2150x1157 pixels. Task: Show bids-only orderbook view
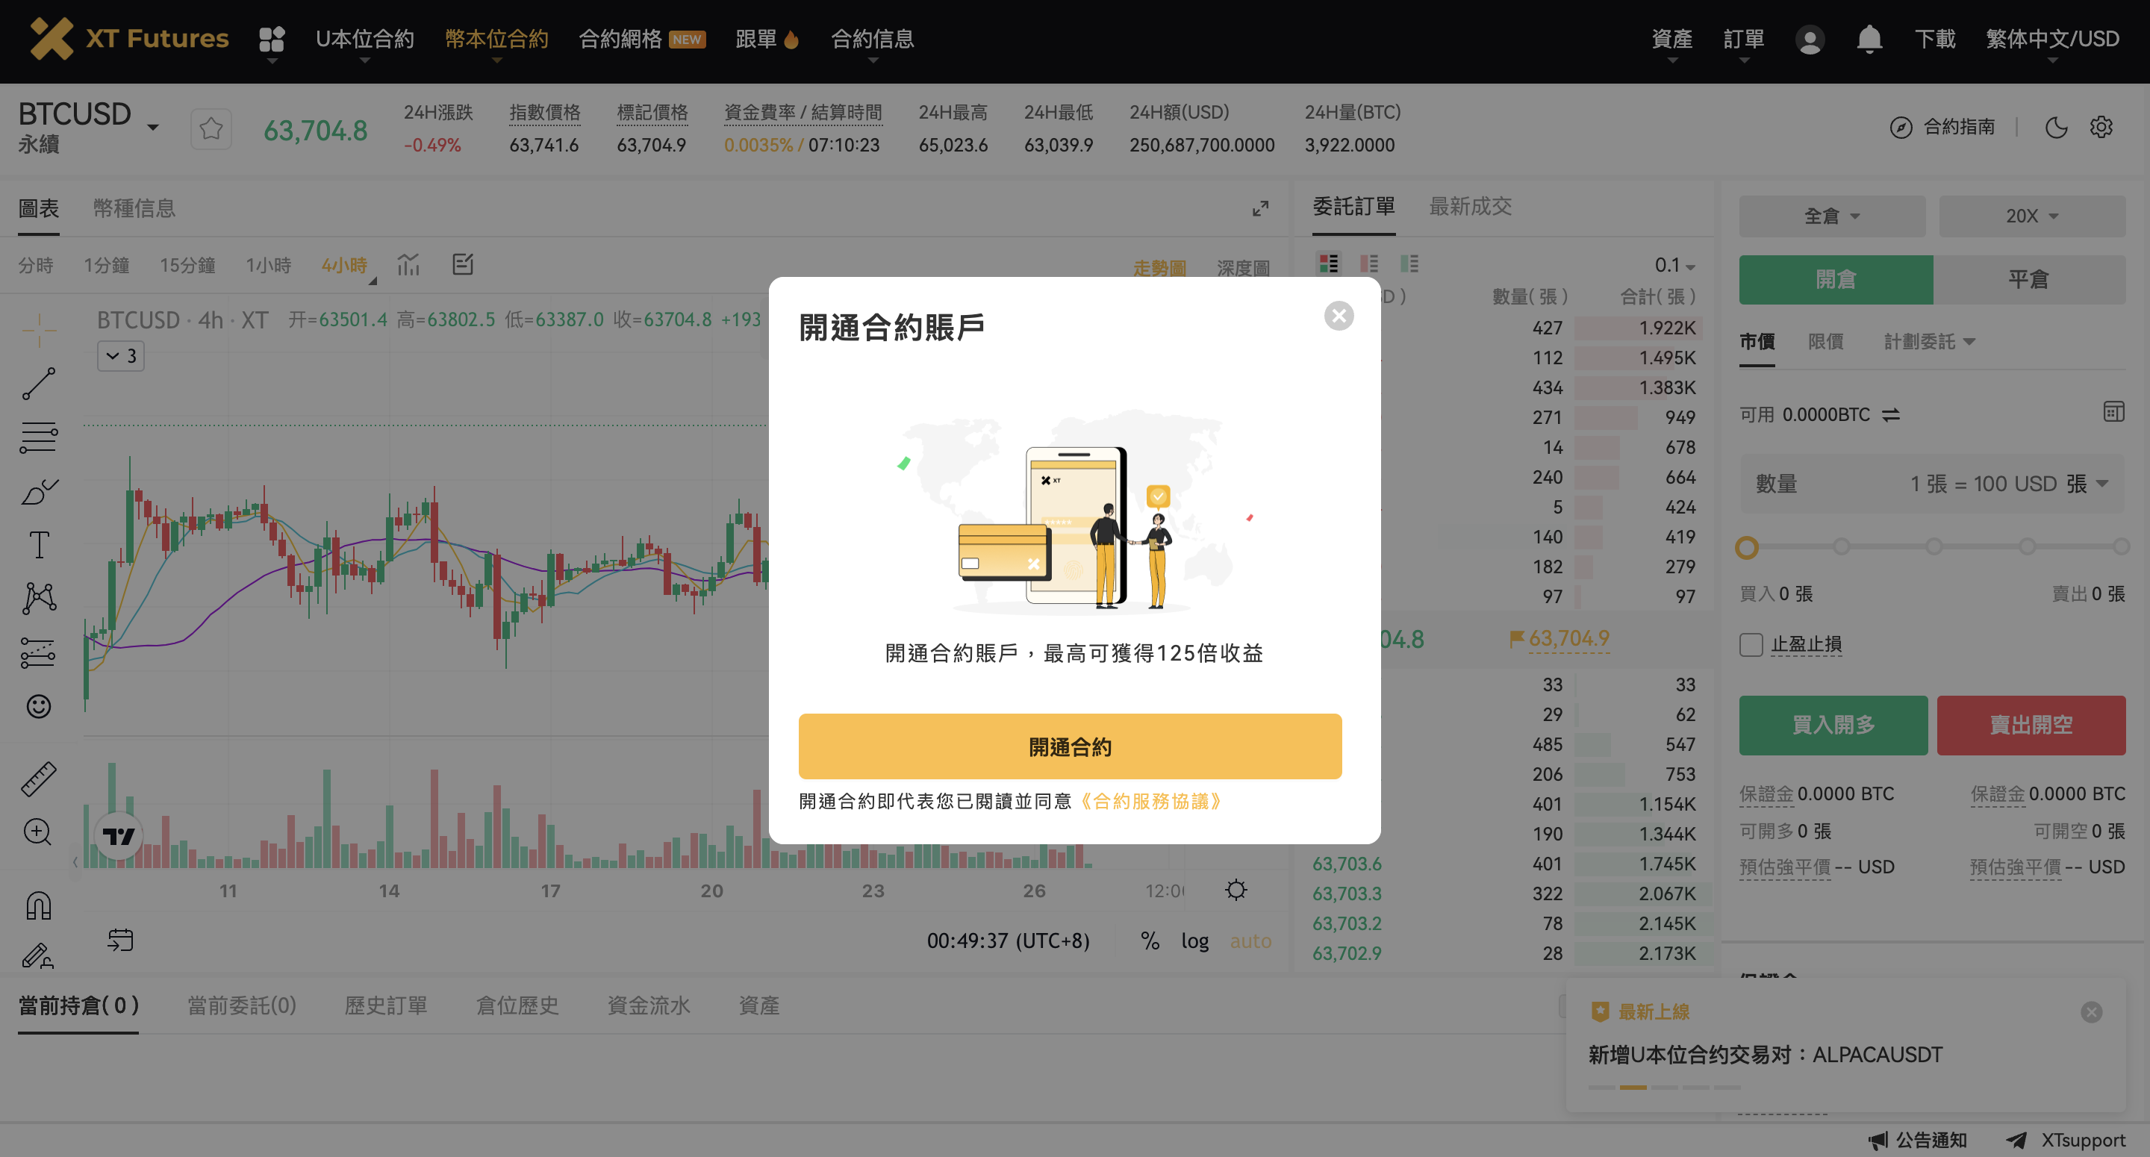coord(1409,263)
